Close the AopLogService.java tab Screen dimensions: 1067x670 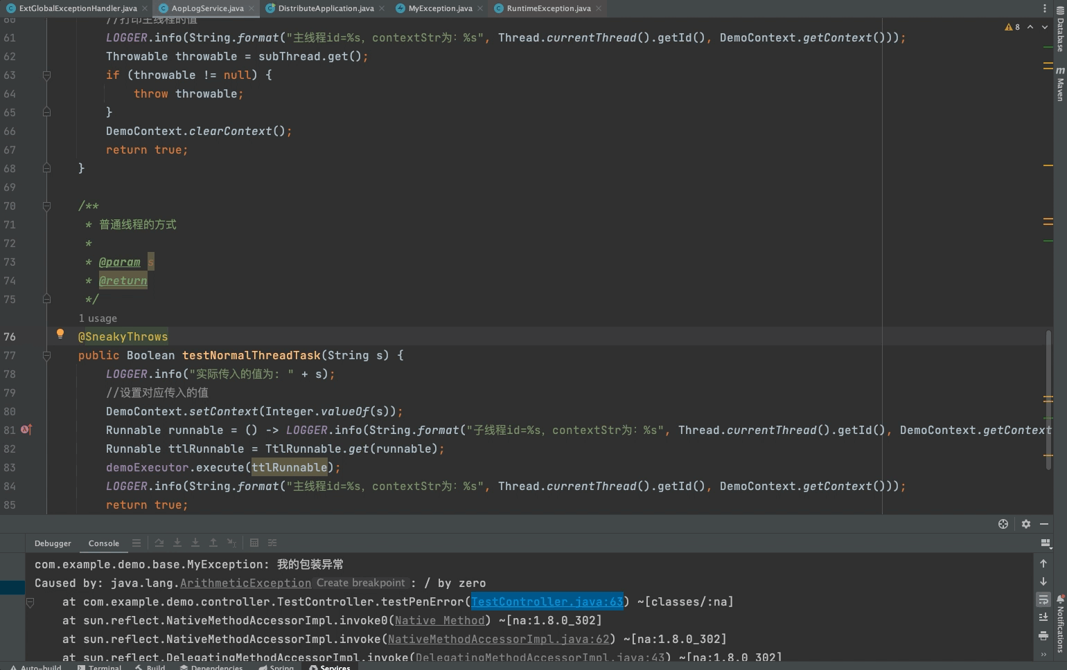coord(252,8)
